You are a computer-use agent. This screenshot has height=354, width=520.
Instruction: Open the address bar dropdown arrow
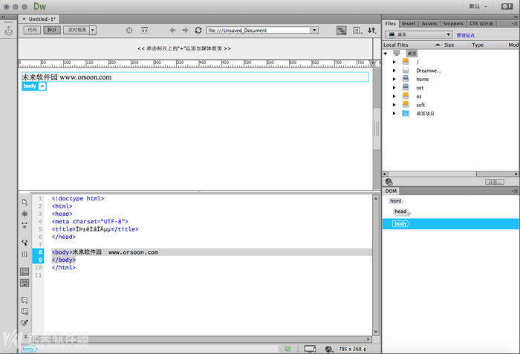[x=314, y=30]
